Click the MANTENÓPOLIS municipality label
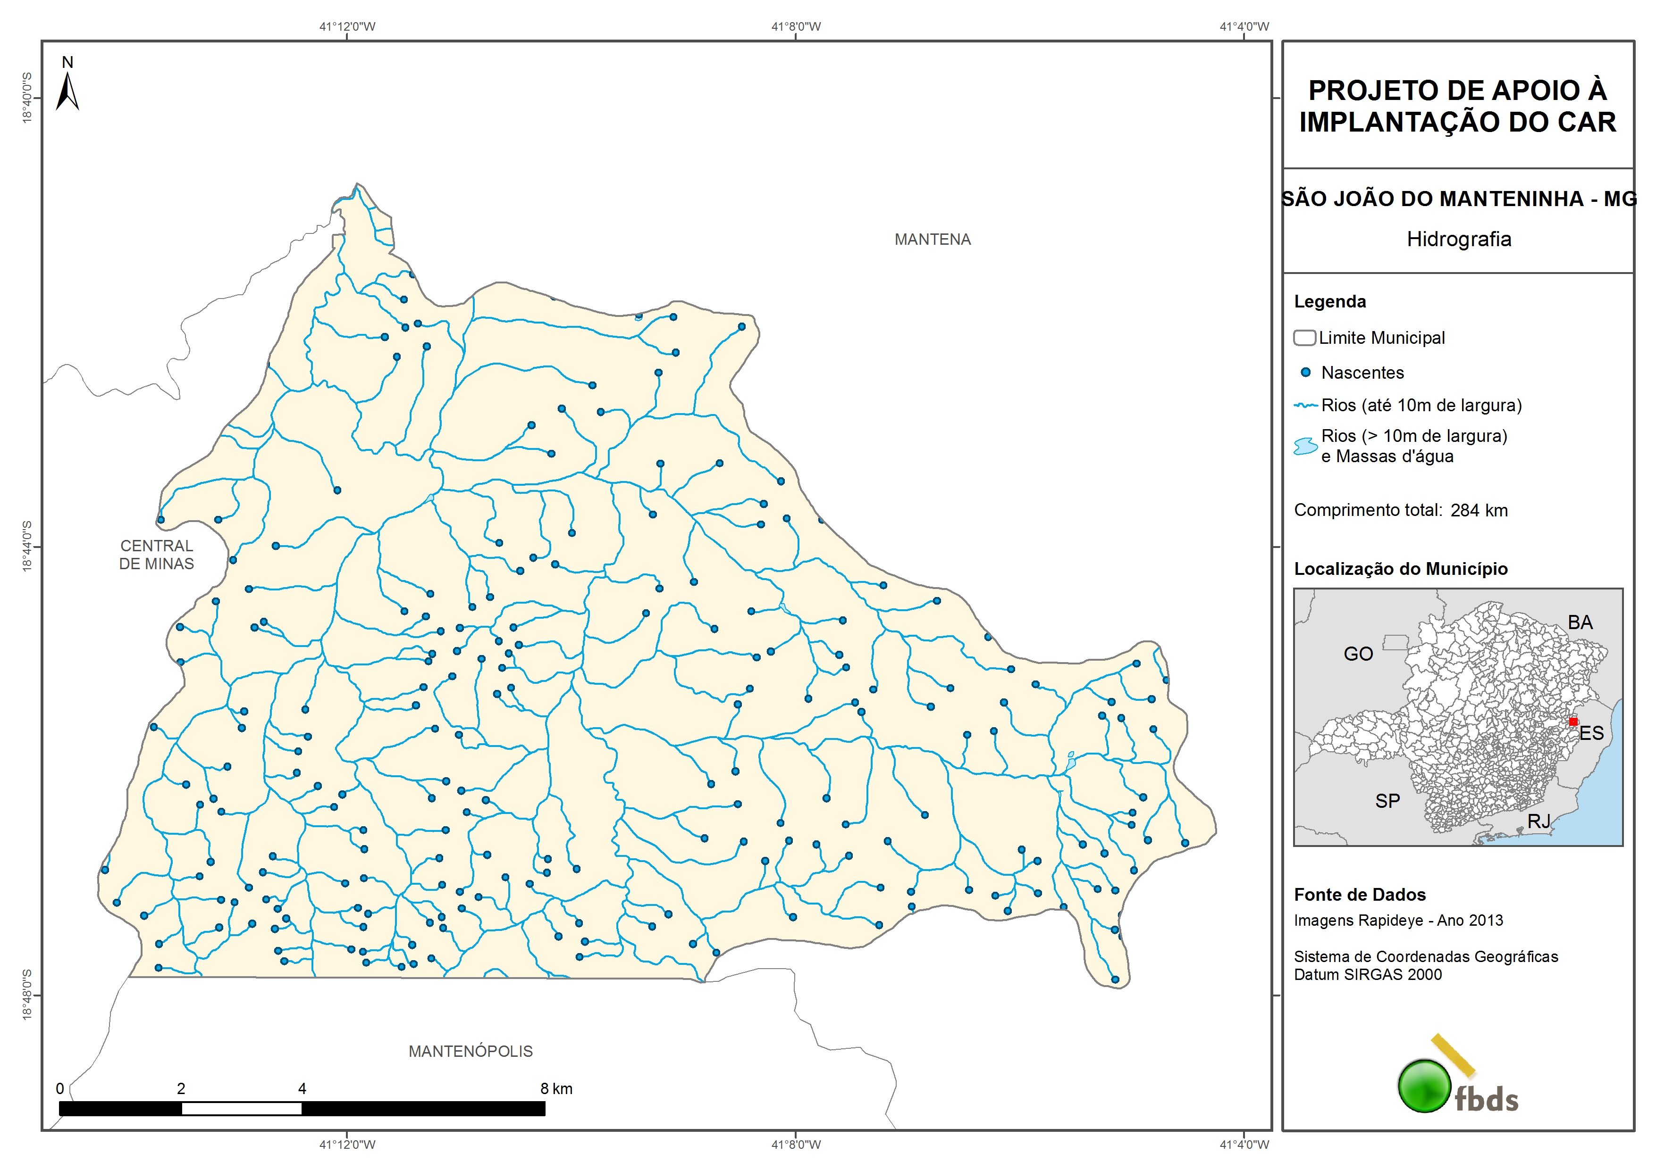The height and width of the screenshot is (1170, 1656). (470, 1051)
